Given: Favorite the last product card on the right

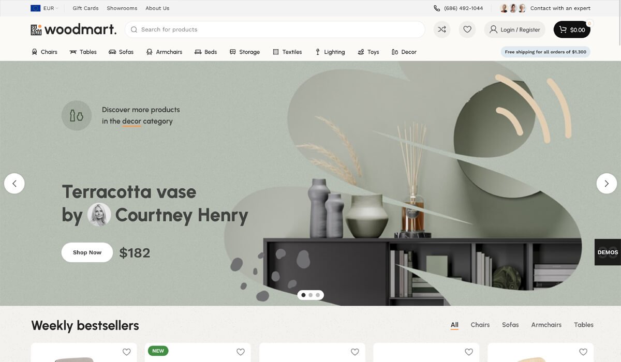Looking at the screenshot, I should point(583,352).
